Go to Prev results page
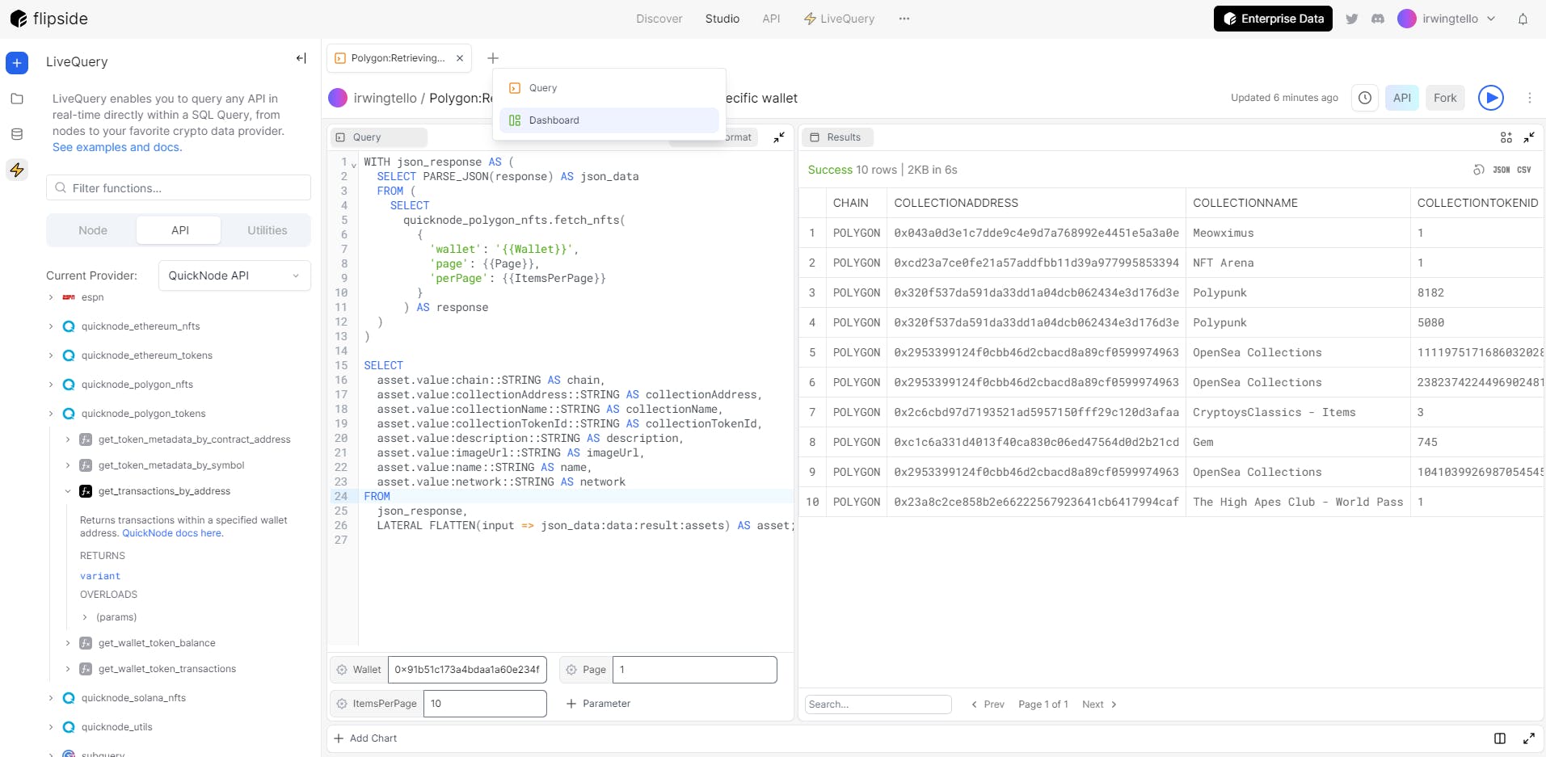This screenshot has height=757, width=1546. click(x=988, y=704)
